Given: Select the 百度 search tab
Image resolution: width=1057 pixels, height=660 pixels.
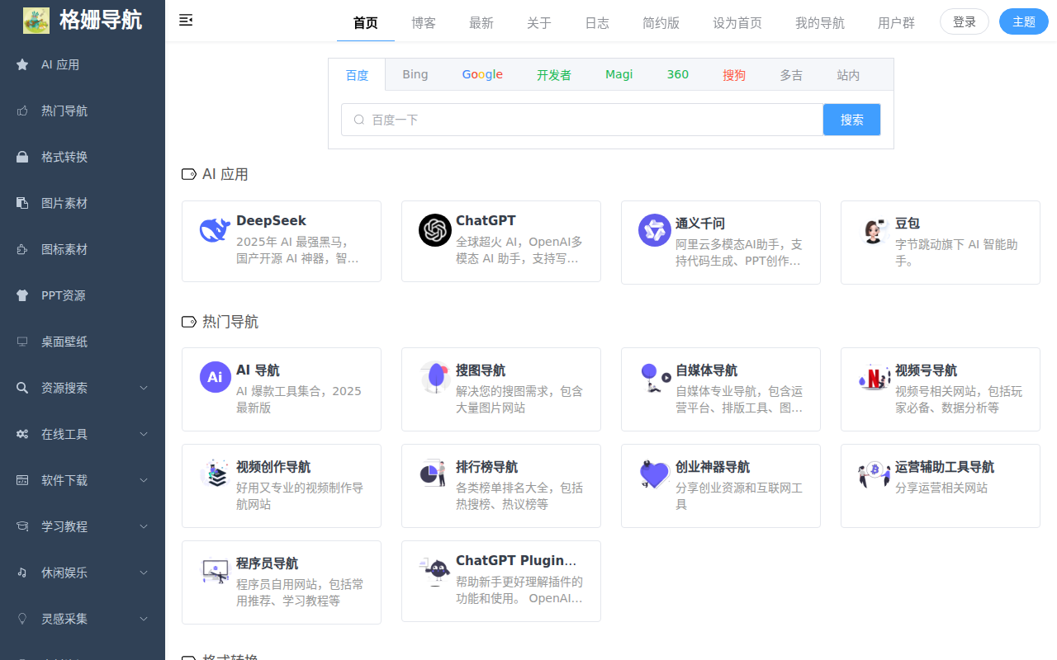Looking at the screenshot, I should coord(358,75).
